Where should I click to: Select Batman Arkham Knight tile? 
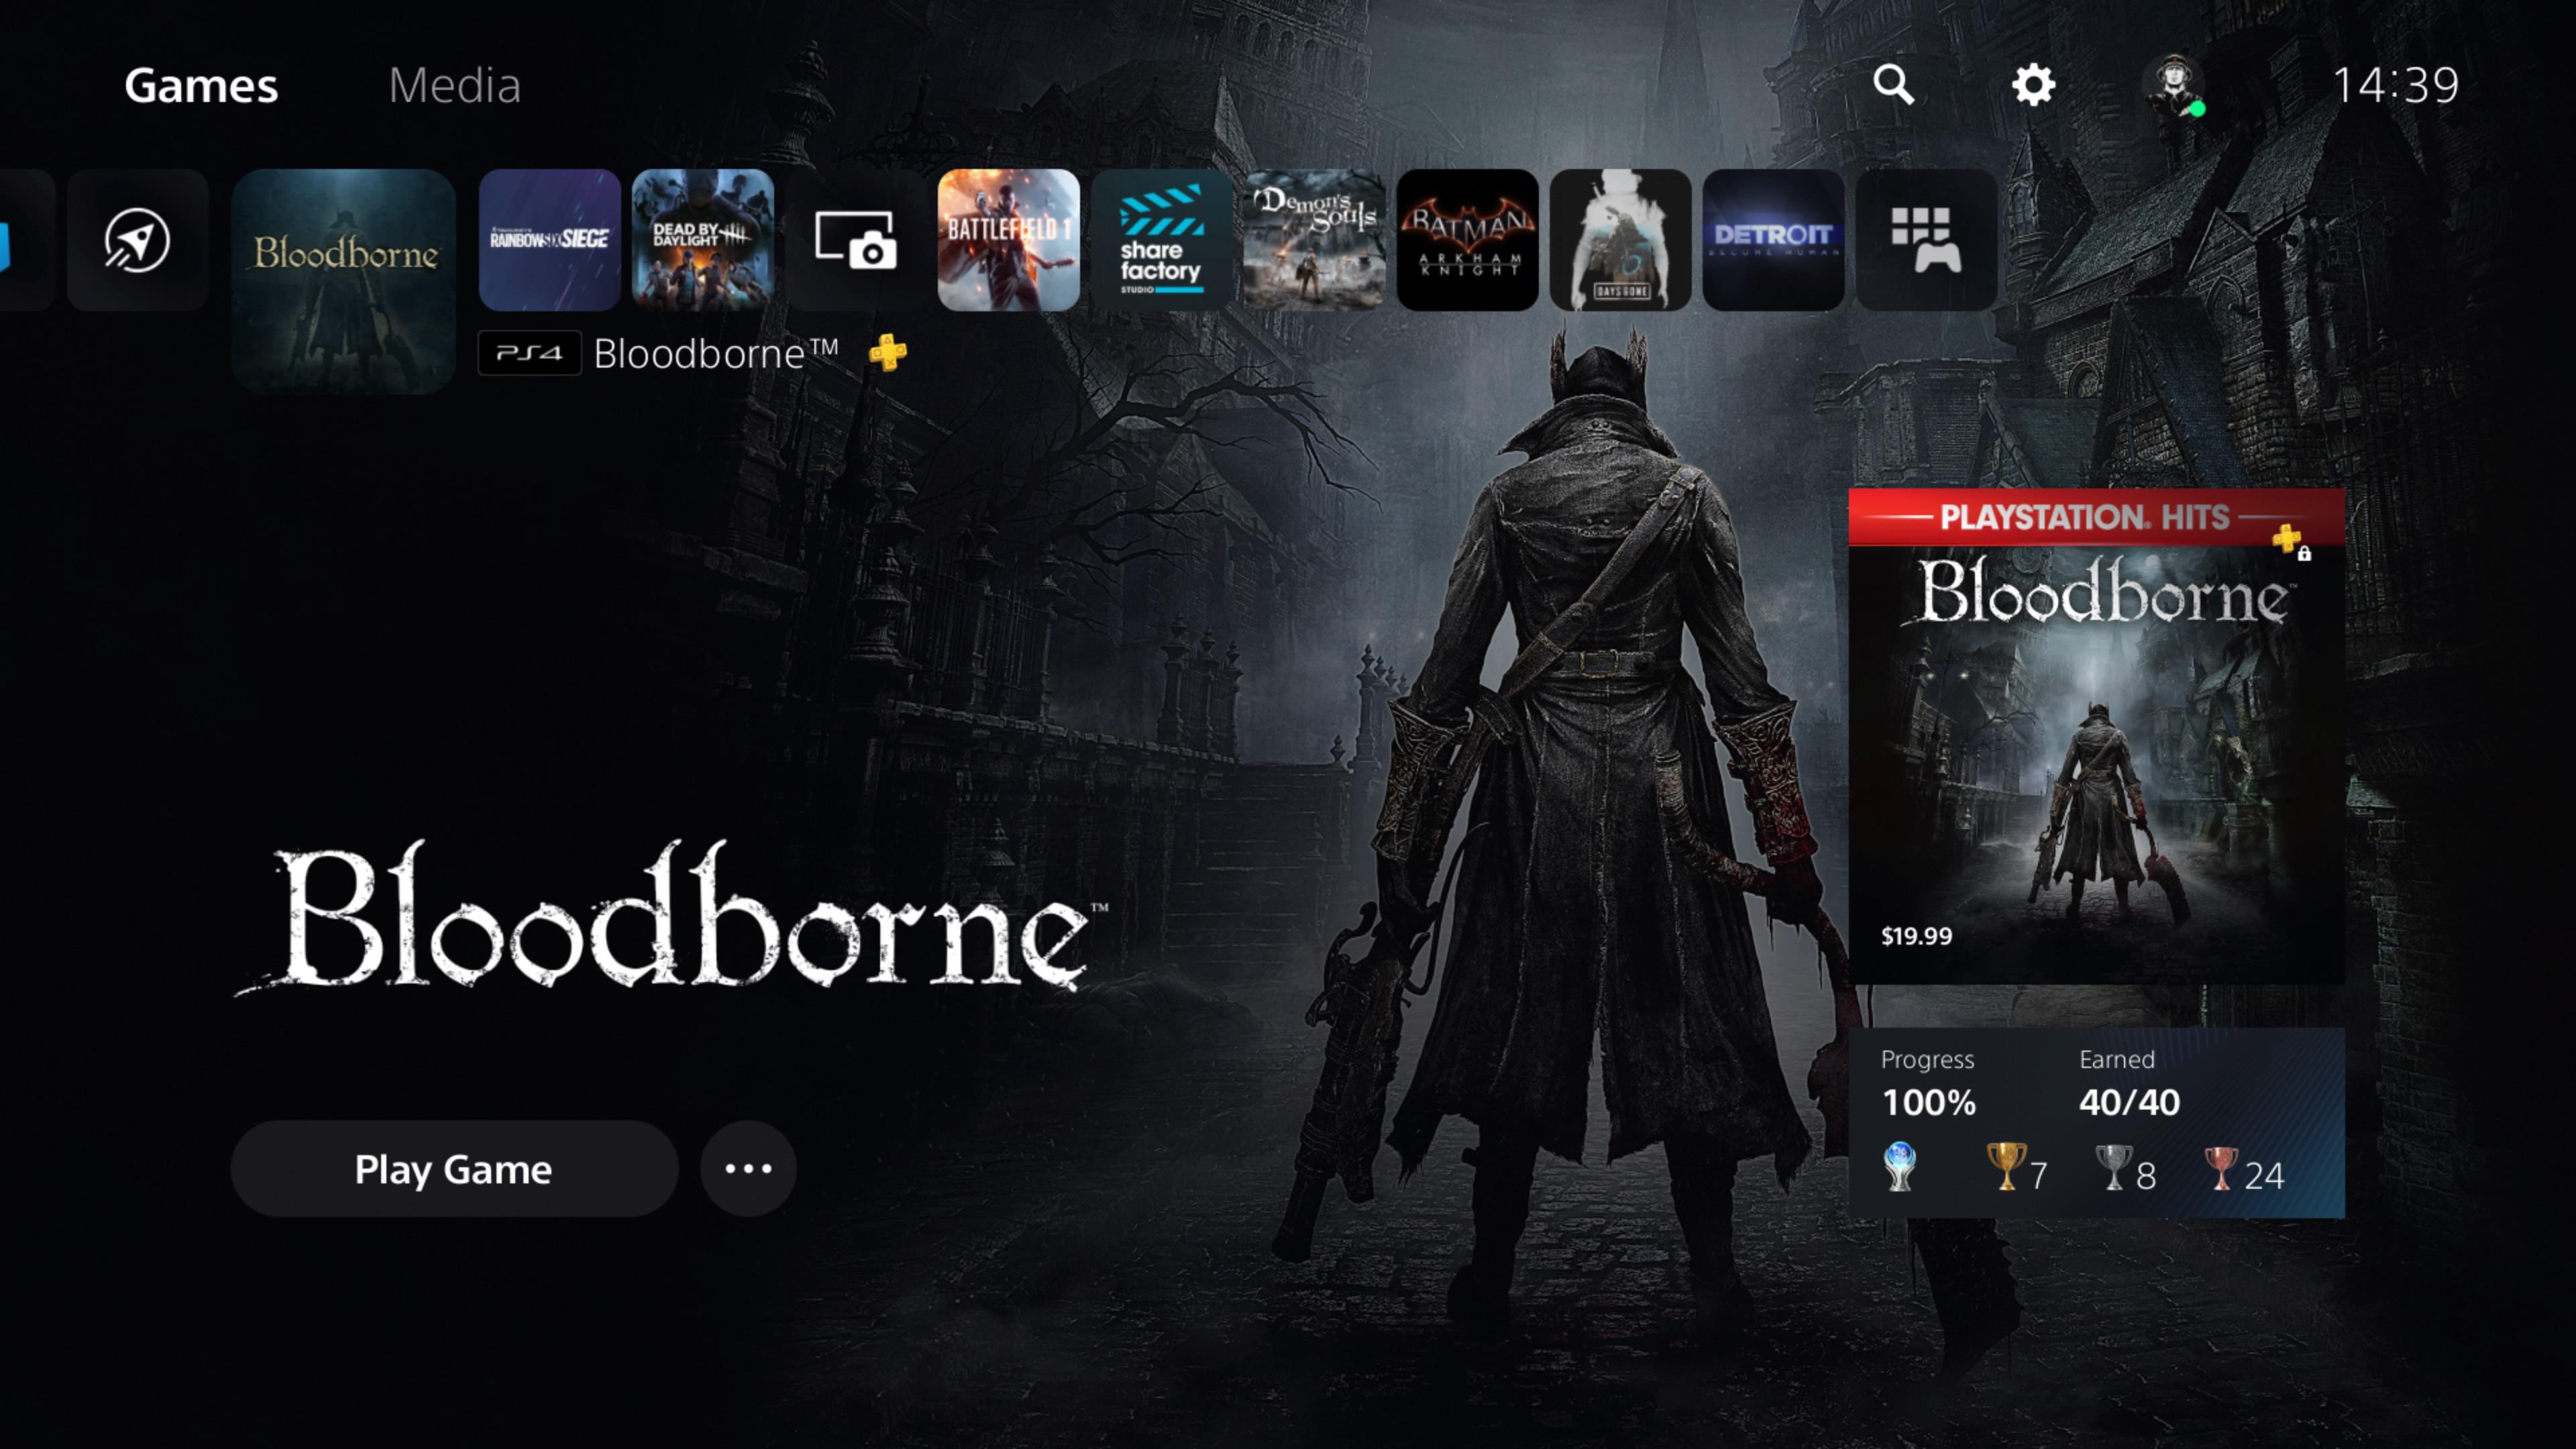pos(1467,240)
